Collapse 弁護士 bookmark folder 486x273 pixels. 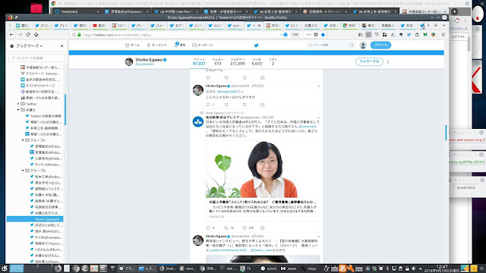tap(18, 110)
